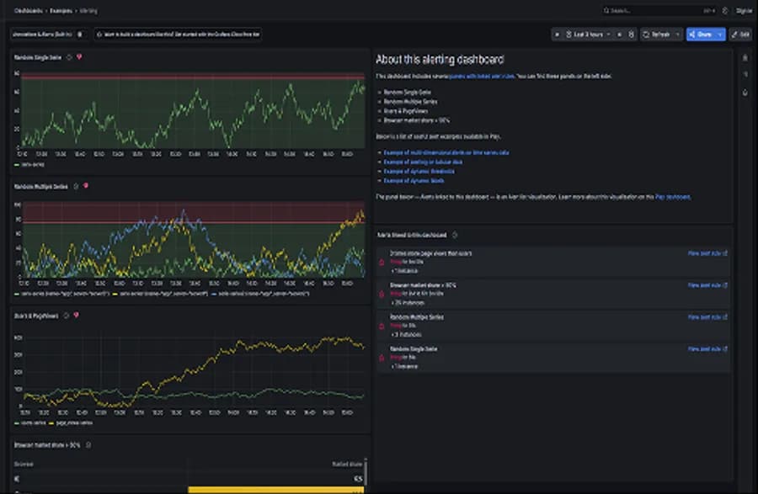Click the alert-state heart icon on Random Multiple Series
Viewport: 758px width, 494px height.
[x=86, y=186]
